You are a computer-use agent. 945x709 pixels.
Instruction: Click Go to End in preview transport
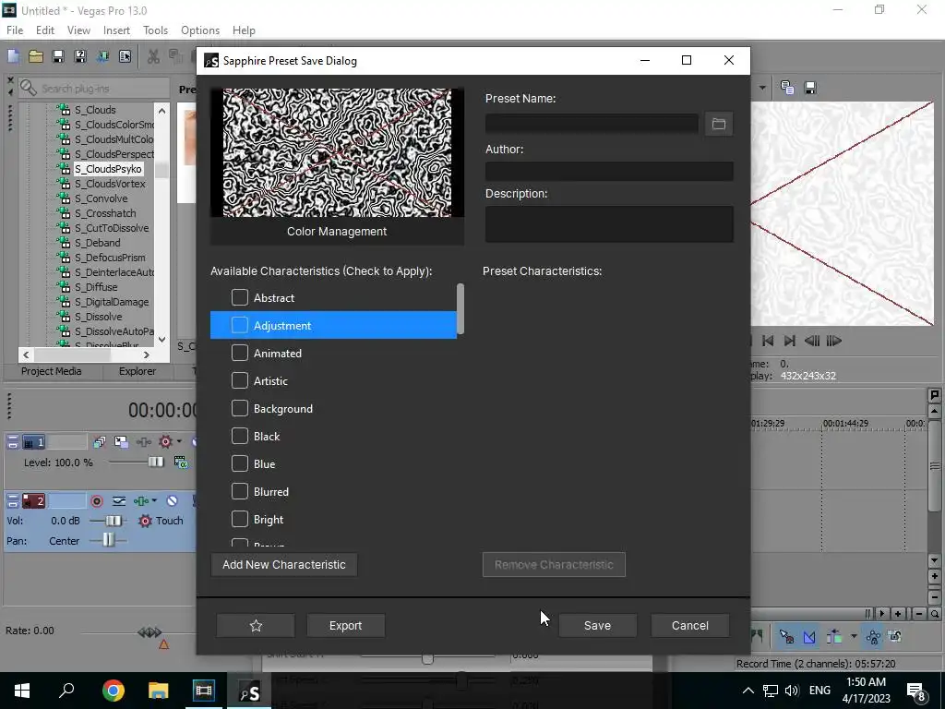click(x=790, y=341)
